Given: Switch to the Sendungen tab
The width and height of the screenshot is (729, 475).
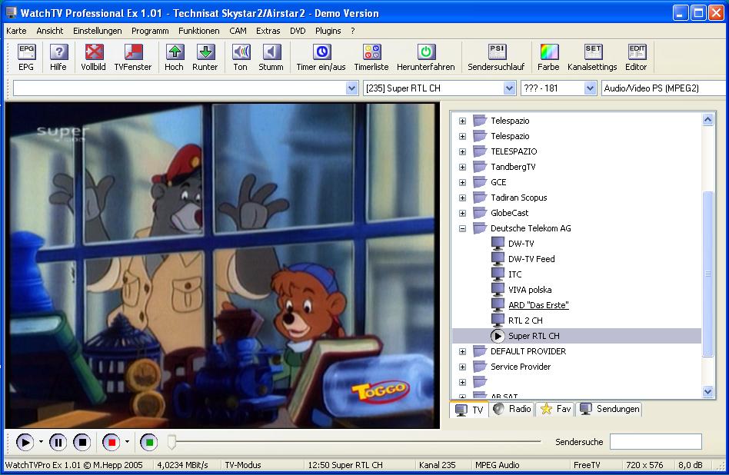Looking at the screenshot, I should (610, 409).
